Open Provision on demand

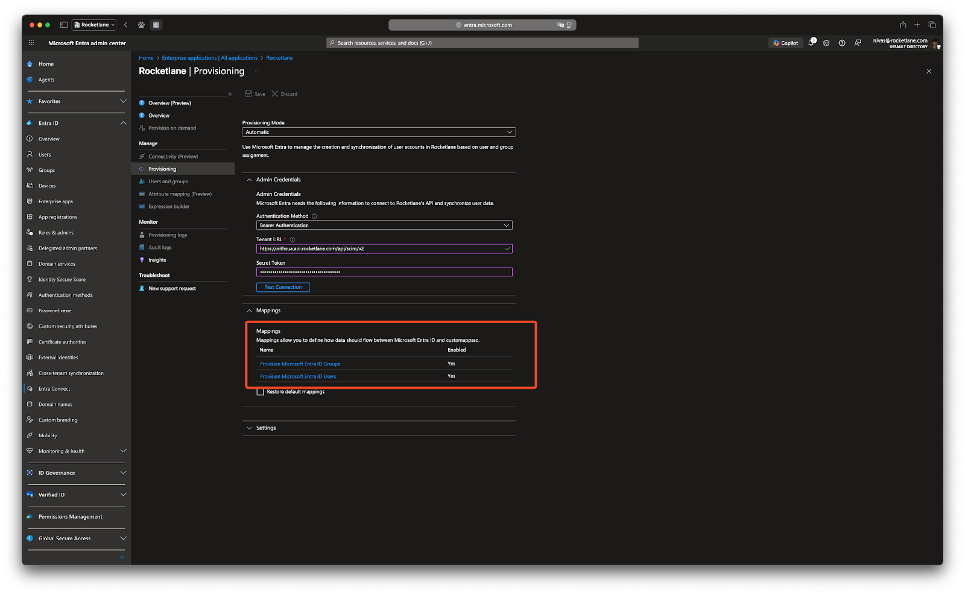tap(172, 128)
